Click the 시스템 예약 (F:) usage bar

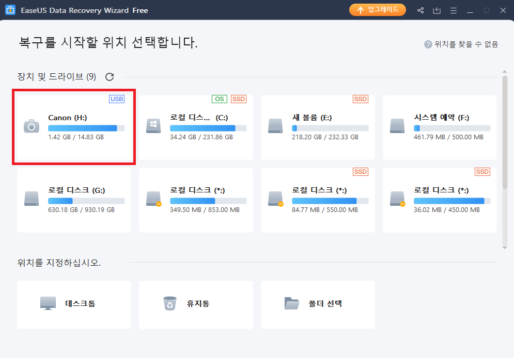452,128
